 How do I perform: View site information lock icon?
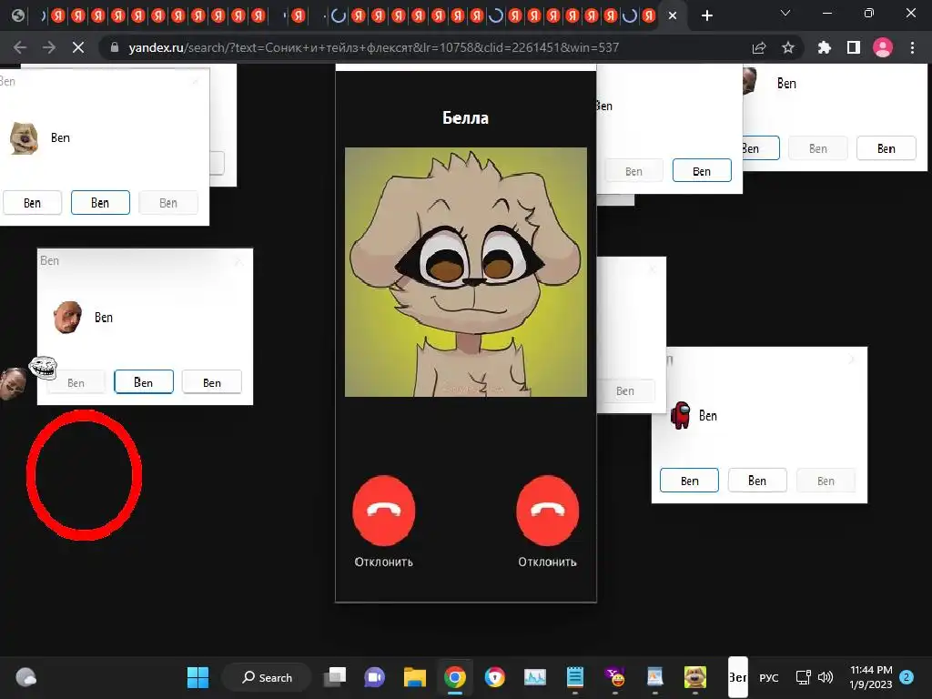pos(114,47)
